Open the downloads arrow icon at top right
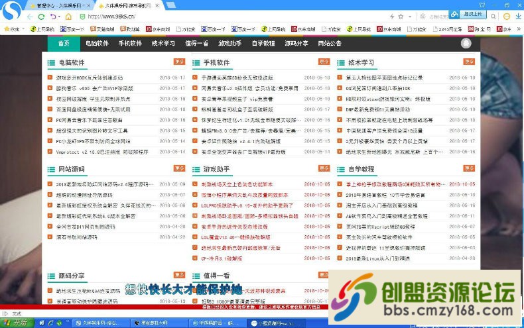524x328 pixels. [519, 16]
